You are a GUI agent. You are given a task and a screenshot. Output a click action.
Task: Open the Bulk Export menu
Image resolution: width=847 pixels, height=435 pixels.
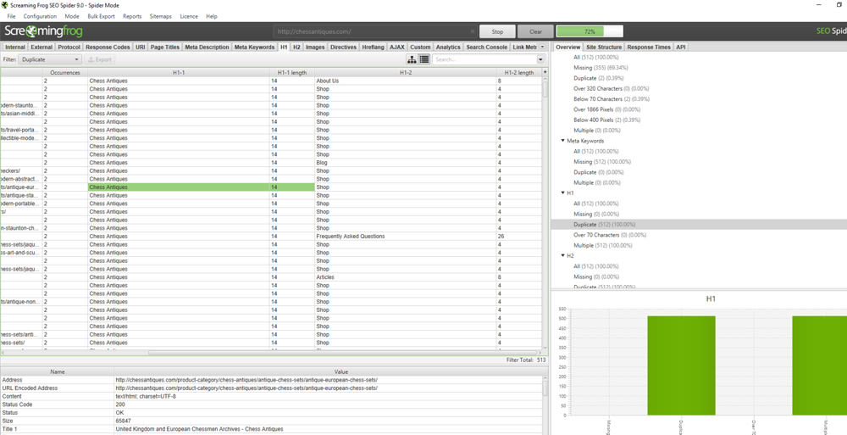tap(101, 16)
